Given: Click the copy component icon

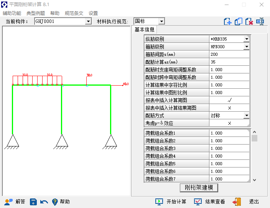Looking at the screenshot, I should click(239, 21).
